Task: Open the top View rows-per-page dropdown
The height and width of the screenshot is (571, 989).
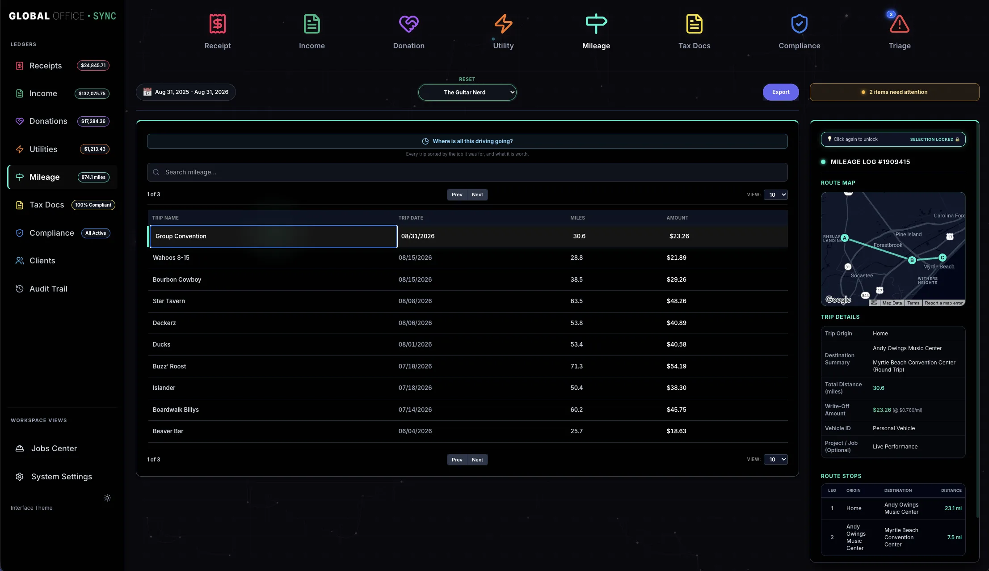Action: click(x=776, y=195)
